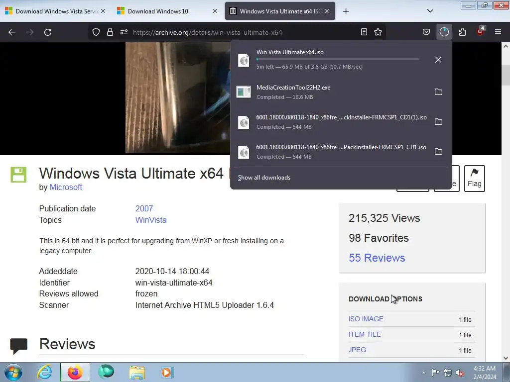This screenshot has width=510, height=382.
Task: Close the Download Windows Vista Service tab
Action: [103, 11]
